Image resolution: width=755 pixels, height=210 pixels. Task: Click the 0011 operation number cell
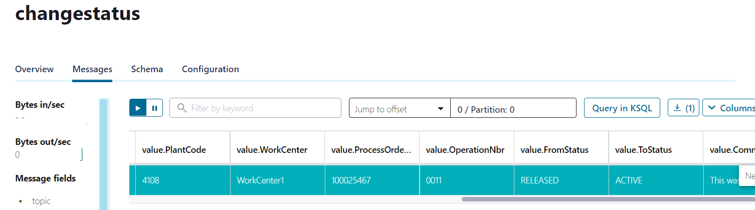(467, 180)
